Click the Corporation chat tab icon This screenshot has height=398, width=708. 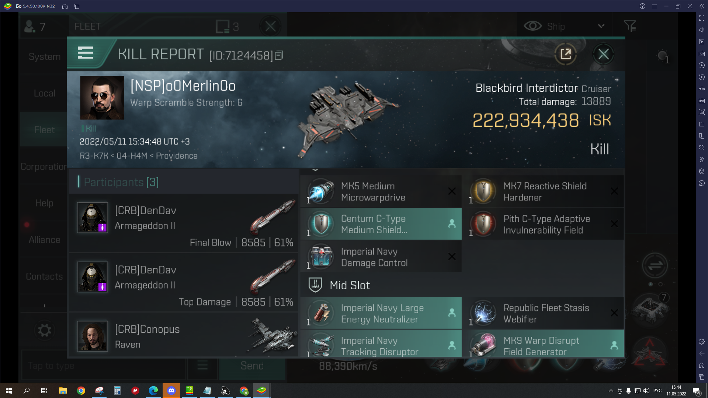coord(45,167)
